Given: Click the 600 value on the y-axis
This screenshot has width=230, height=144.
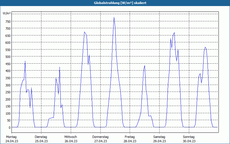Looking at the screenshot, I should point(8,43).
